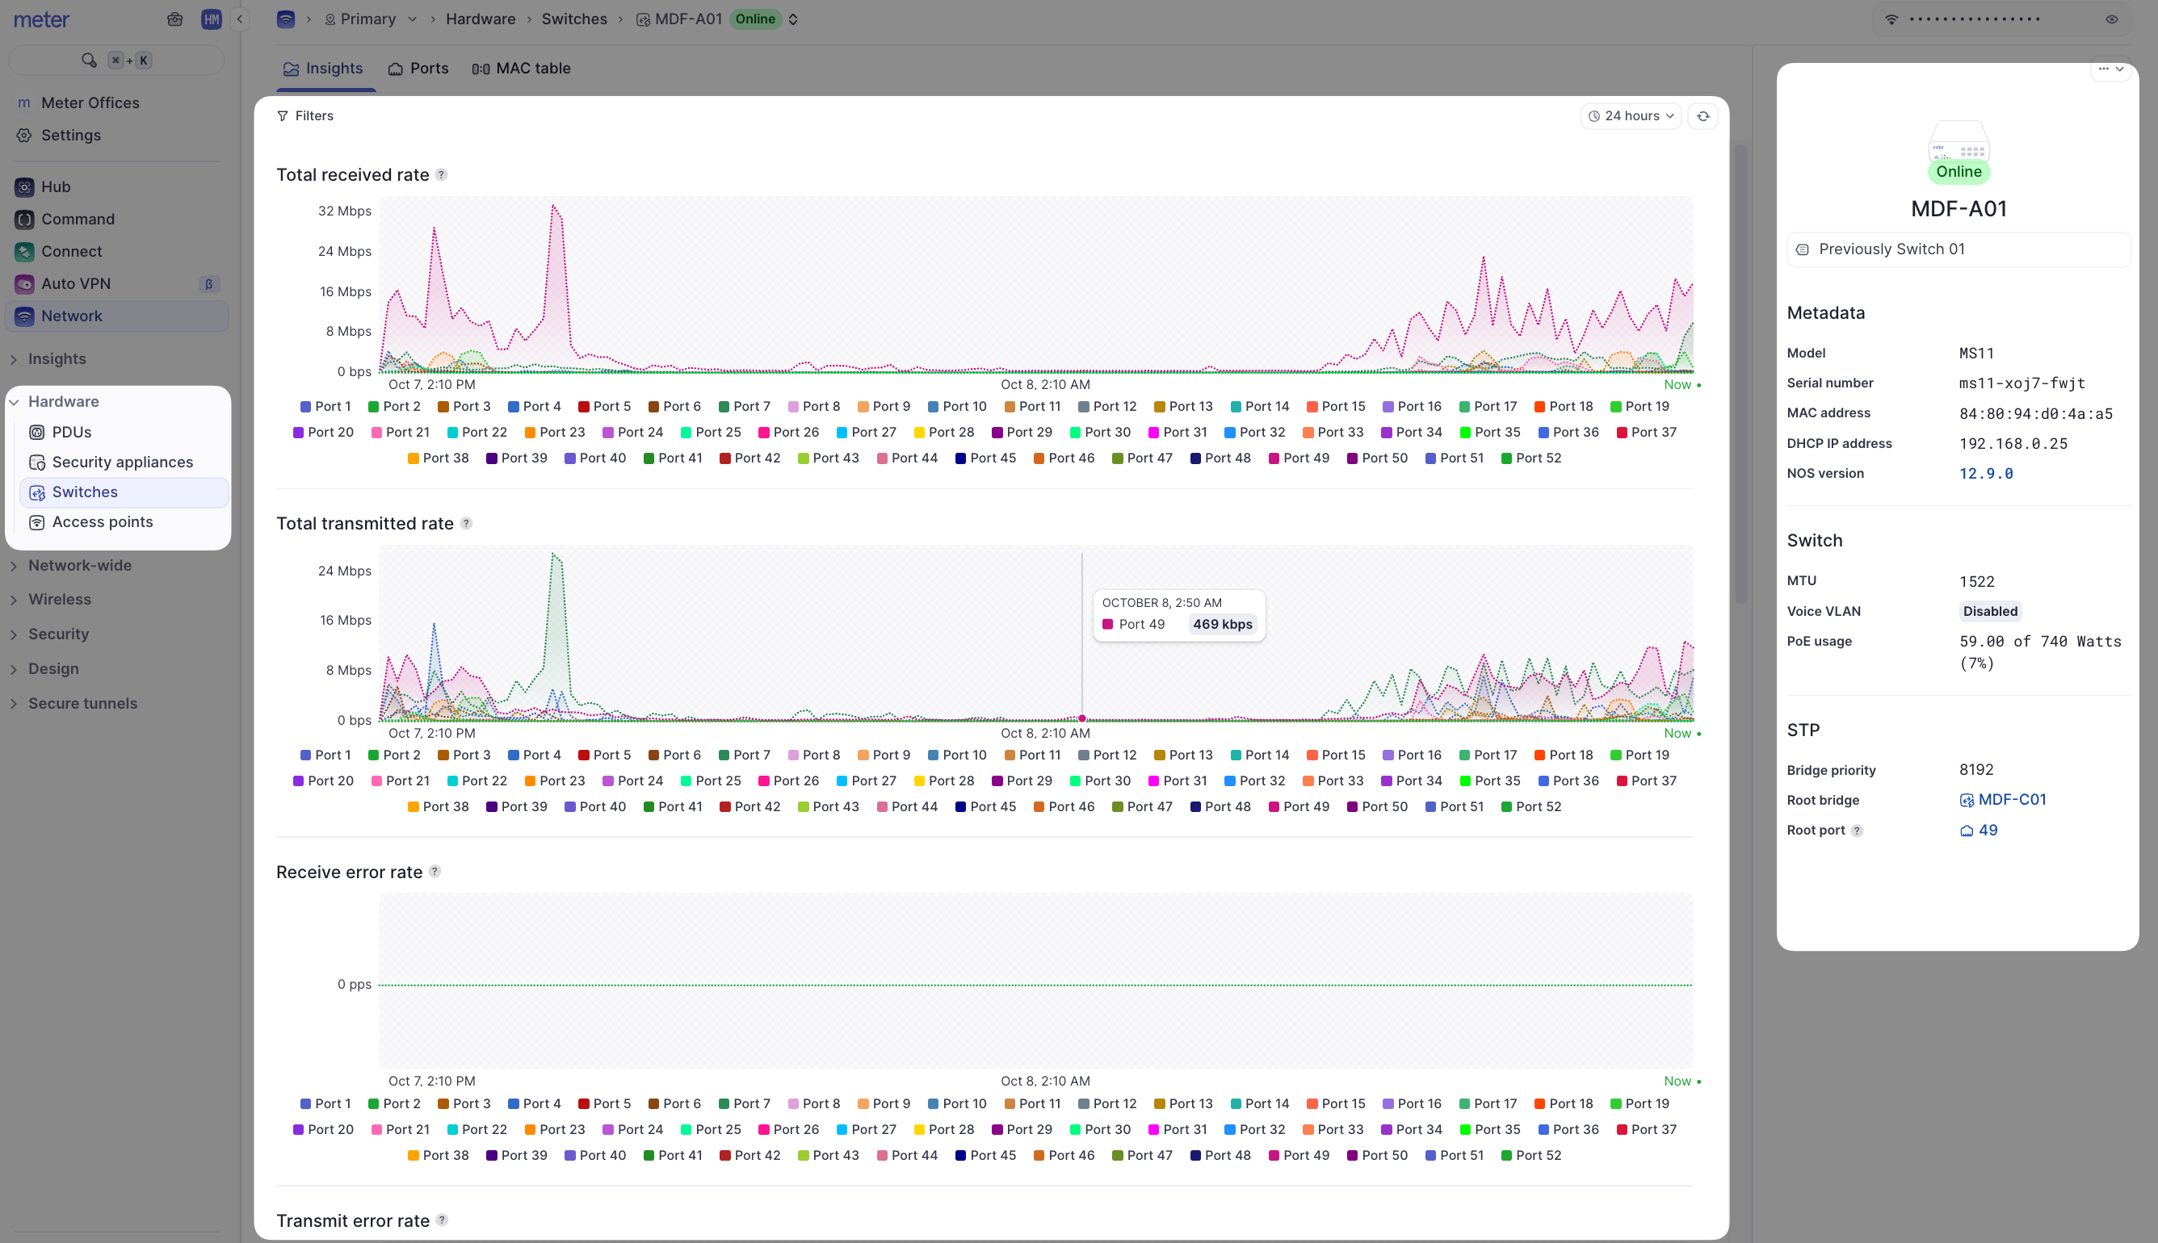Open the Filters panel
Image resolution: width=2158 pixels, height=1243 pixels.
point(306,115)
